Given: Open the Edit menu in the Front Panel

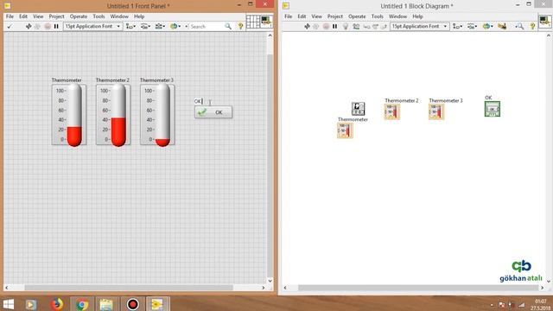Looking at the screenshot, I should coord(23,16).
